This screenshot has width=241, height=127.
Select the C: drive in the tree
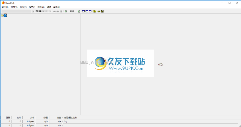click(x=5, y=15)
